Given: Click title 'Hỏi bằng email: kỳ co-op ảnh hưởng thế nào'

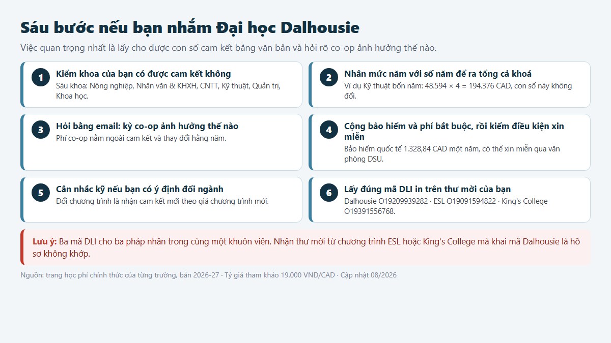Looking at the screenshot, I should (147, 126).
